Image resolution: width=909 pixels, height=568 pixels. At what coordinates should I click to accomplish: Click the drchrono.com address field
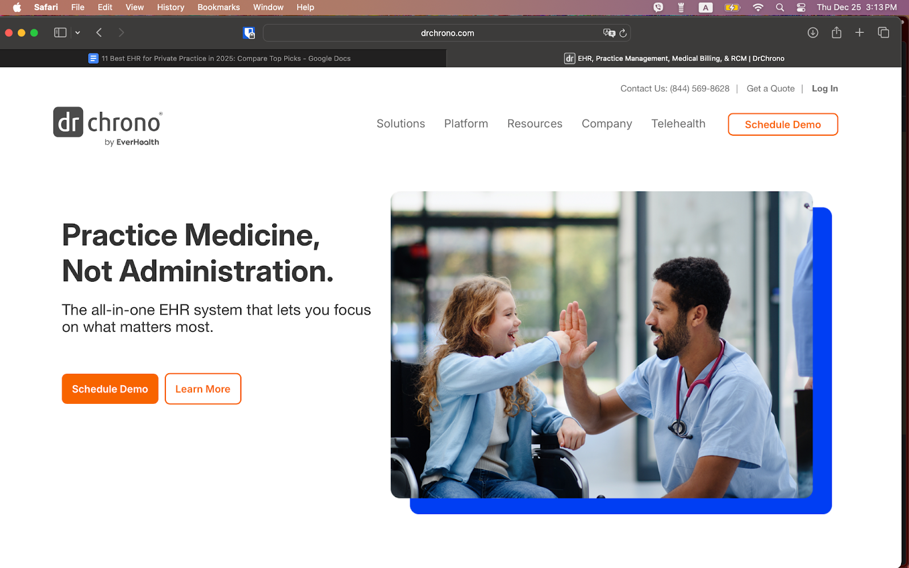pyautogui.click(x=447, y=33)
